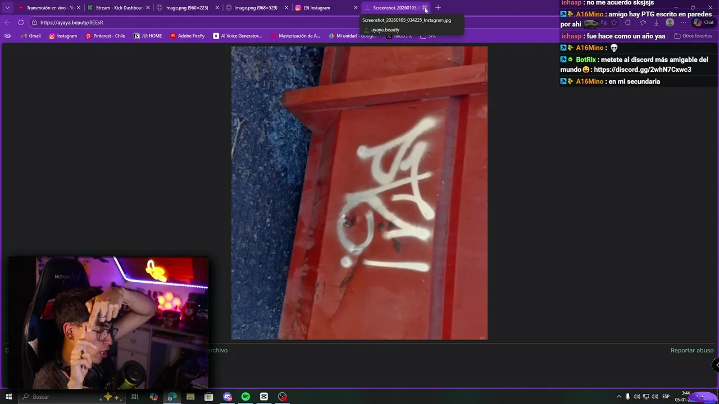Open the JU: HOME bookmark
This screenshot has width=719, height=404.
148,36
